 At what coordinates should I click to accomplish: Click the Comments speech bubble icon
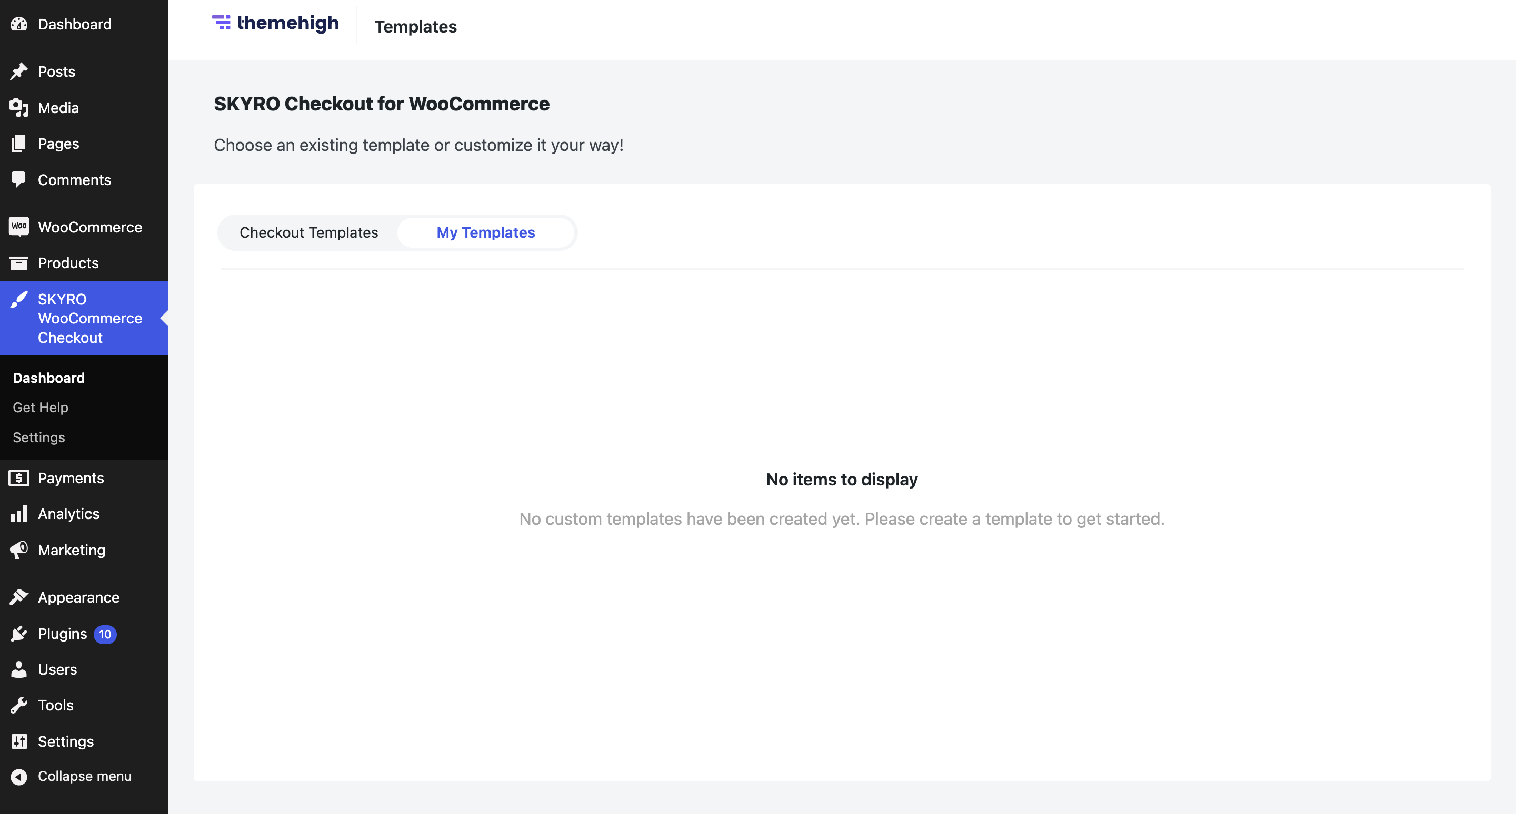point(19,180)
